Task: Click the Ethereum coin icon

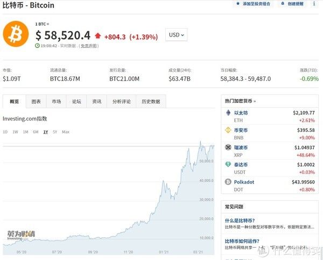Action: [x=228, y=113]
